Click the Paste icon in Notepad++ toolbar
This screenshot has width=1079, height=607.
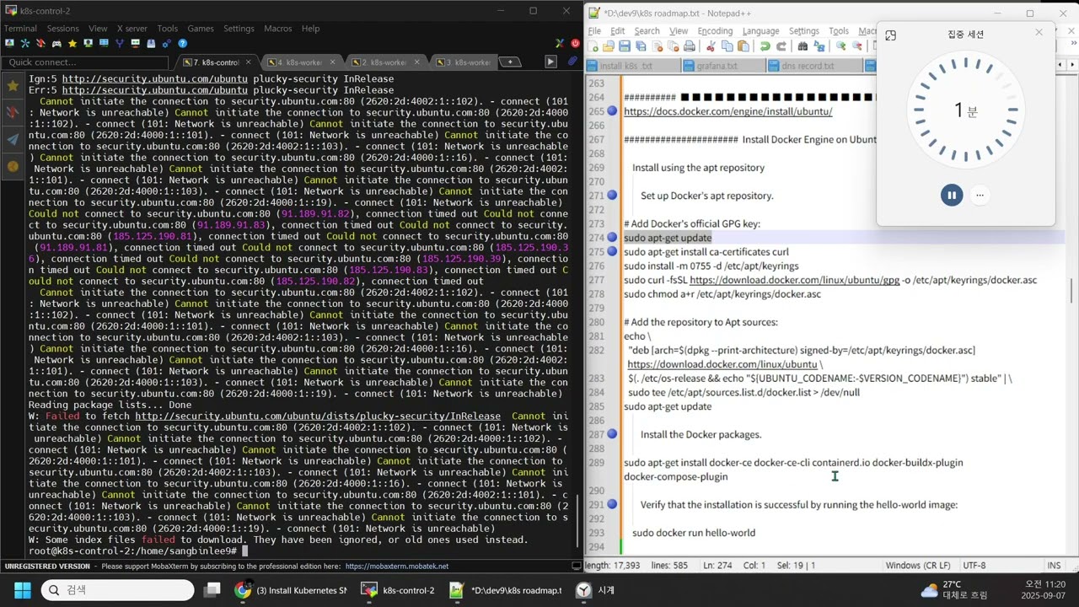coord(743,46)
